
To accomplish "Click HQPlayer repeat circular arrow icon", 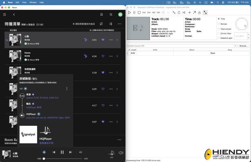I will [x=179, y=12].
